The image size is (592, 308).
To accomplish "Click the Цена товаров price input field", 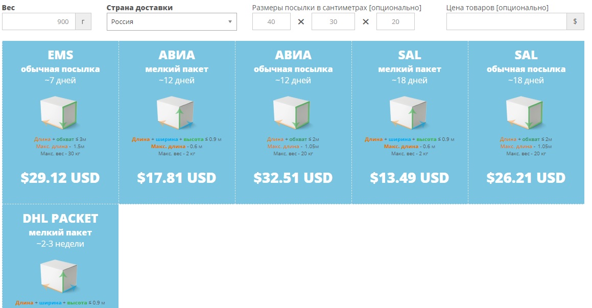I will point(507,21).
